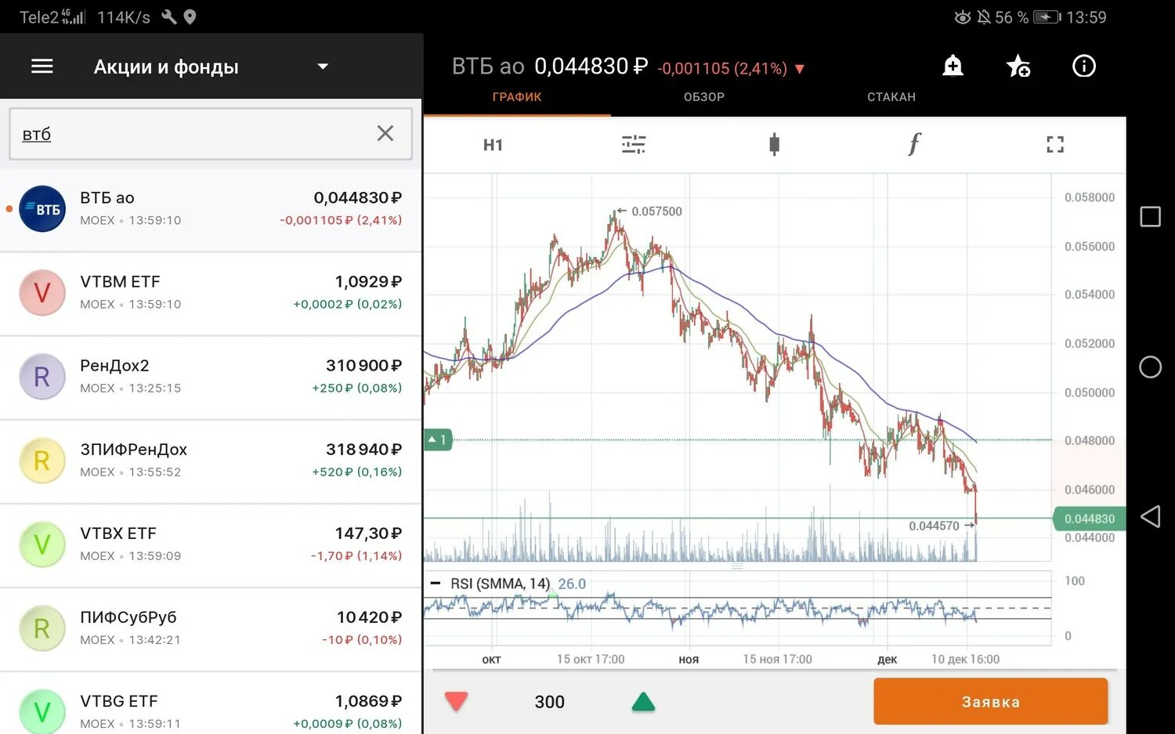
Task: Switch to СТАКАН tab
Action: (891, 97)
